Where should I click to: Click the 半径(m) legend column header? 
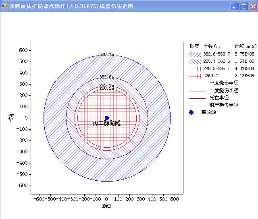tap(212, 46)
